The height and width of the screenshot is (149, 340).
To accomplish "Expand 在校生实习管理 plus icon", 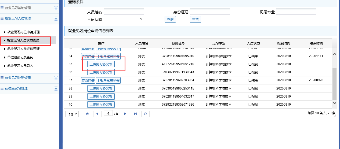I will (56, 88).
